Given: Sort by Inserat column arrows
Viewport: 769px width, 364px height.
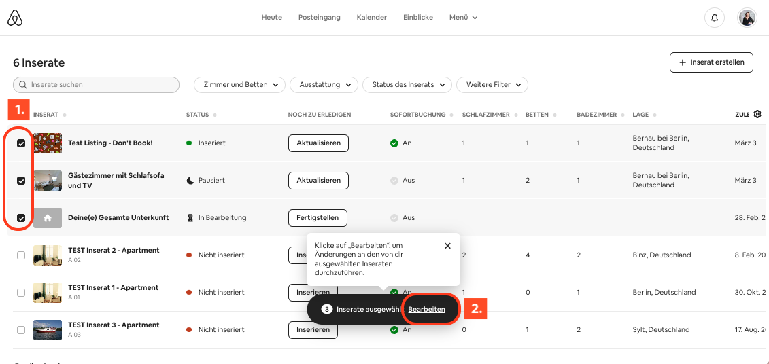Looking at the screenshot, I should point(65,115).
